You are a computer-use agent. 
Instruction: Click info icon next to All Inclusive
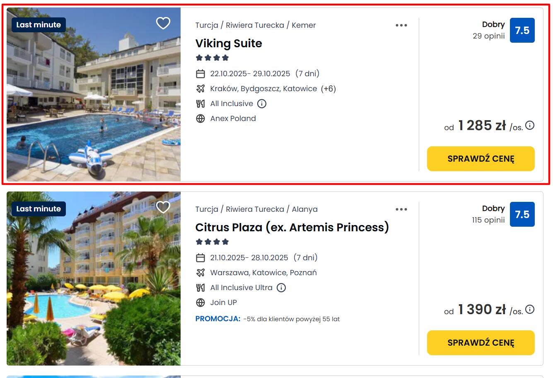coord(262,104)
